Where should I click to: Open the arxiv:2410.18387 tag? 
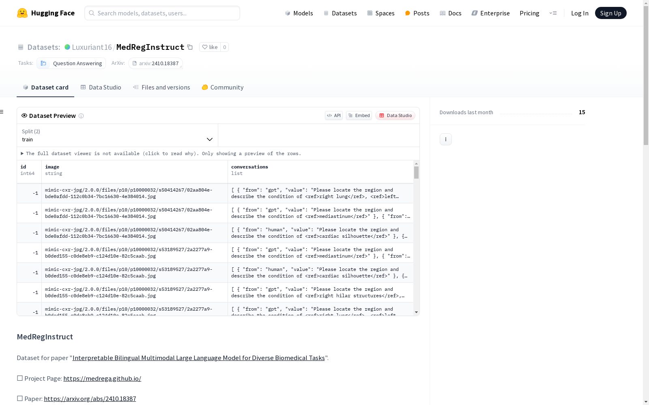click(x=156, y=63)
